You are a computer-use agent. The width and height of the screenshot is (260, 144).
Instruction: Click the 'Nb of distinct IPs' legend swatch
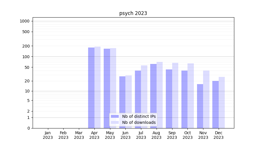pos(115,116)
